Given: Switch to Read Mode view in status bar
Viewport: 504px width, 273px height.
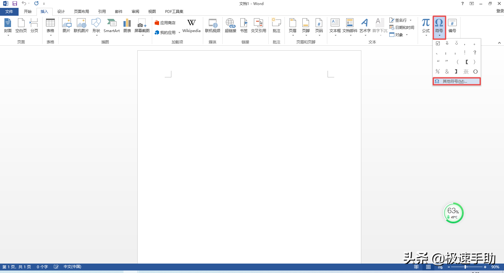Looking at the screenshot, I should pos(416,267).
